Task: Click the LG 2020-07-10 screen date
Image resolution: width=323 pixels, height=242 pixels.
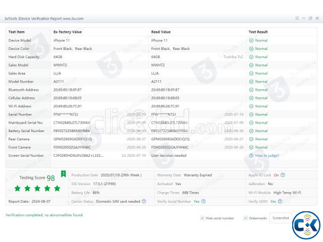Action: 134,156
